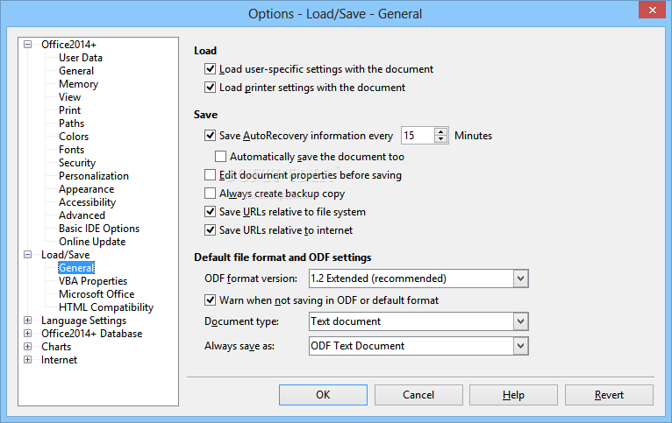This screenshot has width=672, height=423.
Task: Select Paths in the options tree
Action: [72, 123]
